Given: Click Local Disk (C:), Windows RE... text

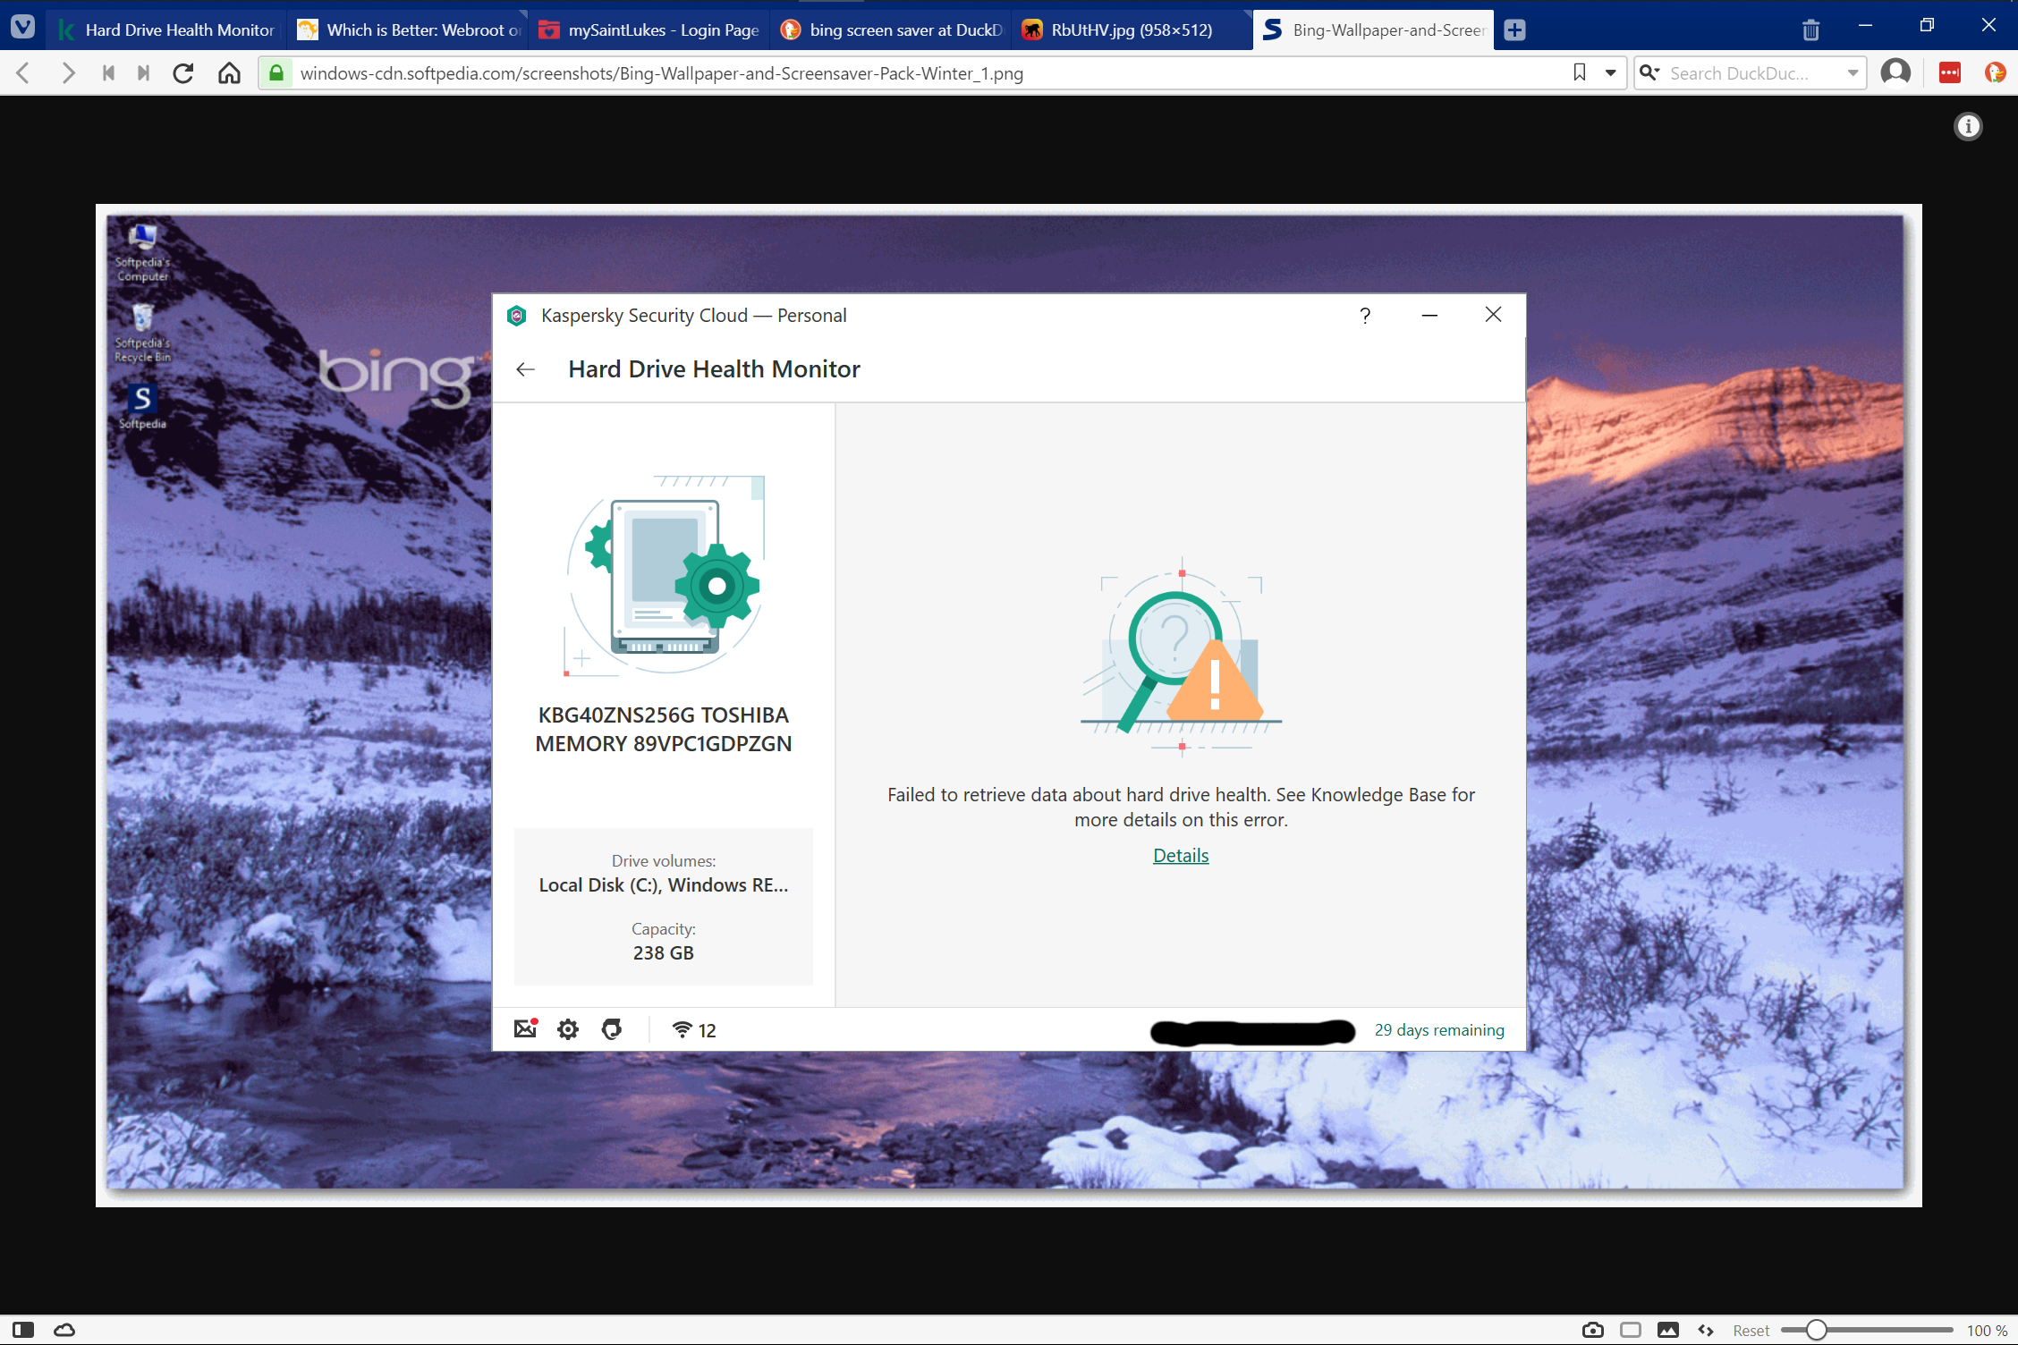Looking at the screenshot, I should pyautogui.click(x=664, y=885).
